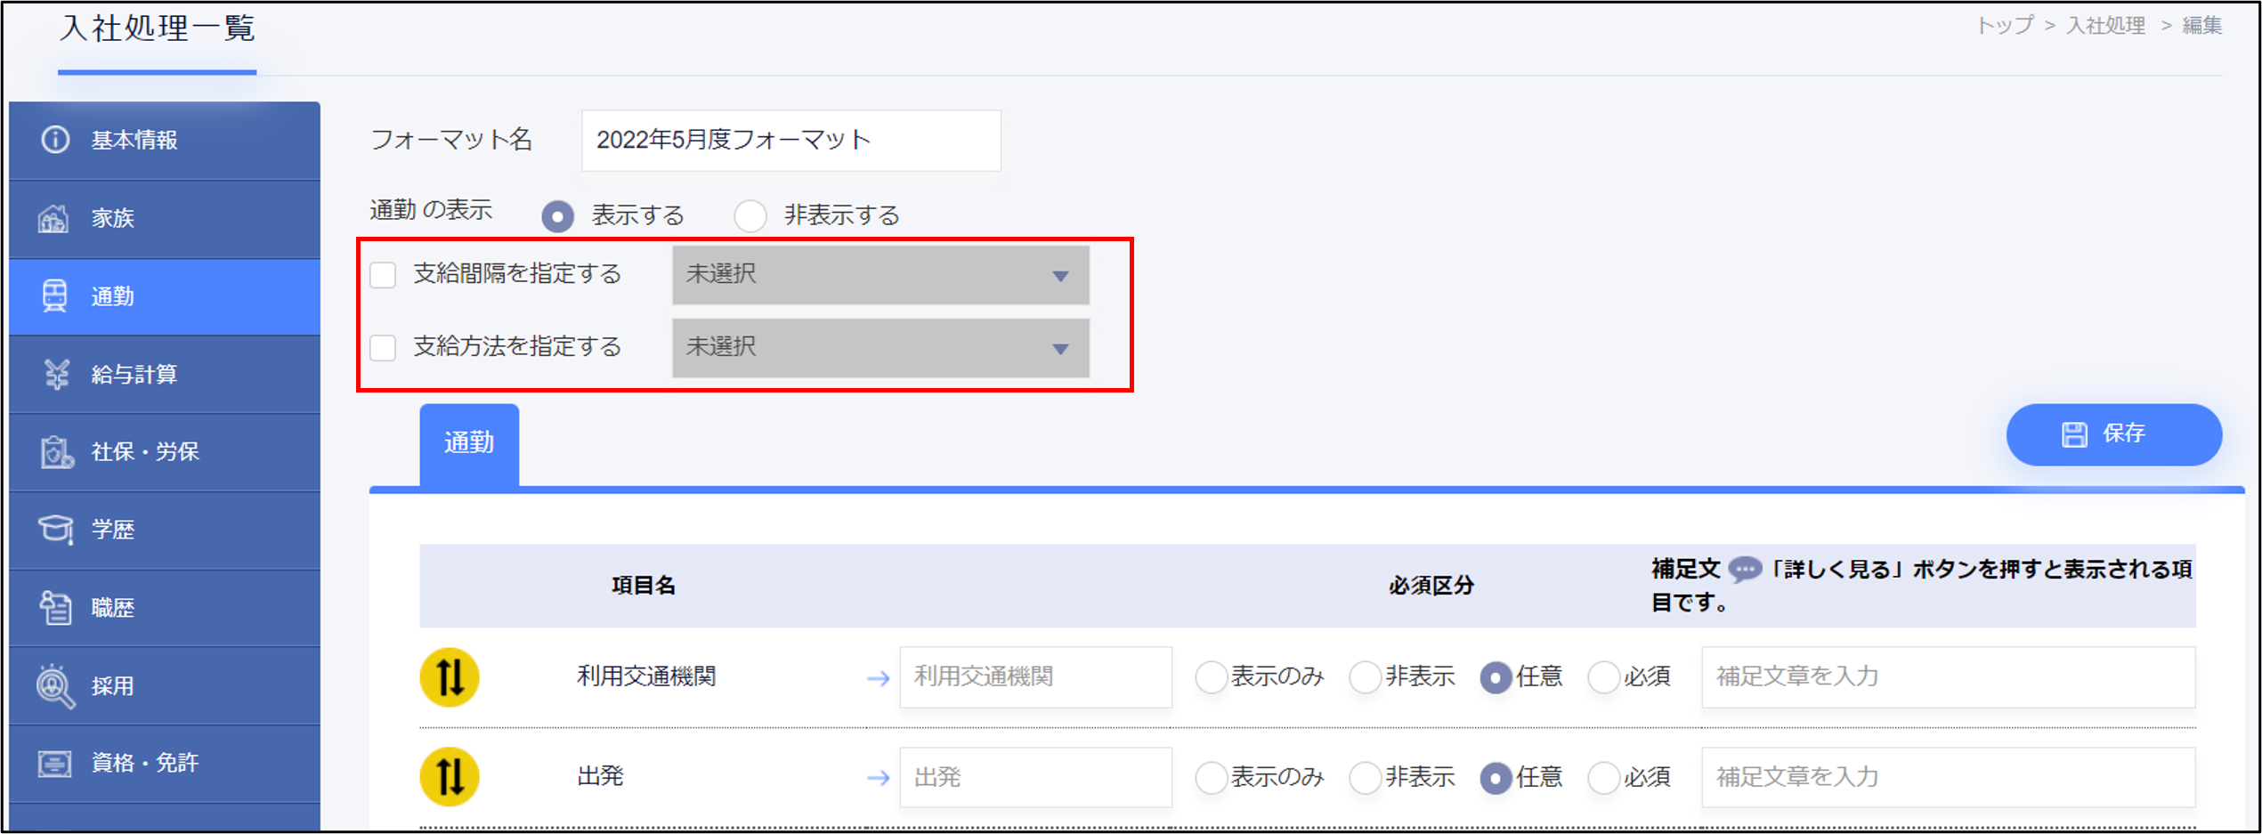This screenshot has height=834, width=2262.
Task: Click the 学歴 graduation cap icon
Action: (x=55, y=530)
